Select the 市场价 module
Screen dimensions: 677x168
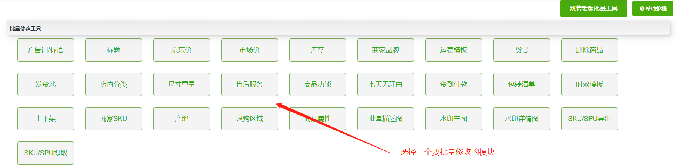[250, 50]
